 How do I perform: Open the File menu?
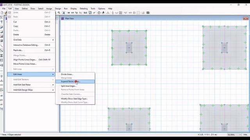point(4,9)
